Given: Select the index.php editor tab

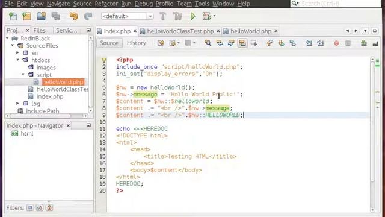Looking at the screenshot, I should tap(117, 31).
